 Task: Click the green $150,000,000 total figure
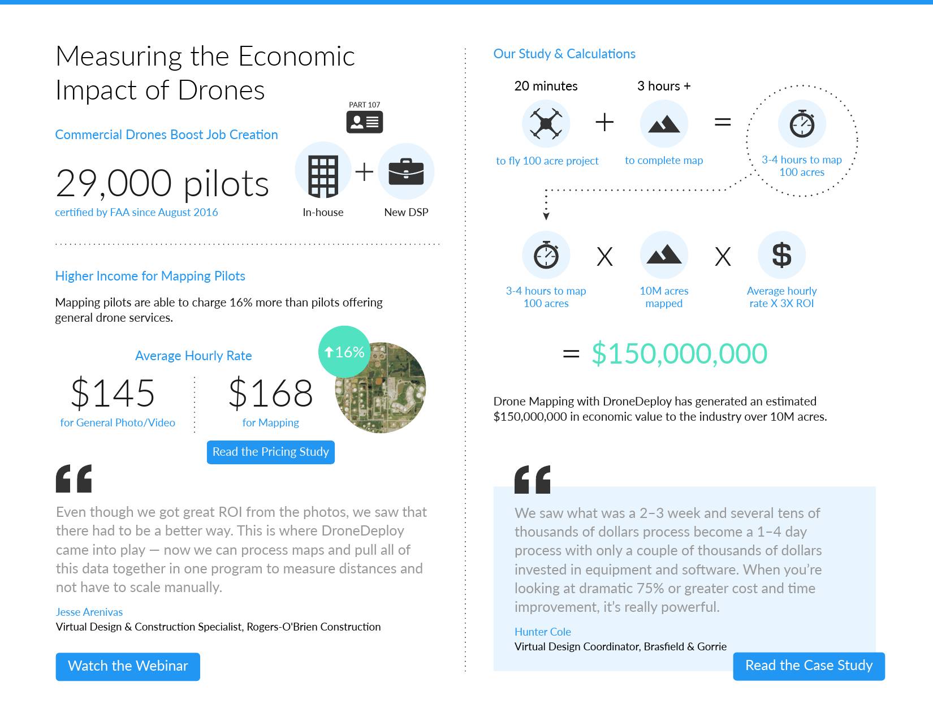pyautogui.click(x=679, y=354)
